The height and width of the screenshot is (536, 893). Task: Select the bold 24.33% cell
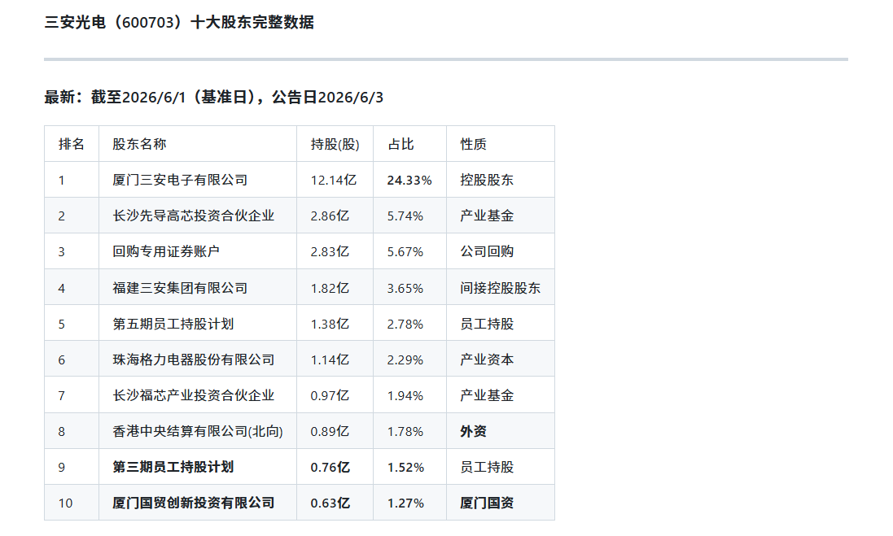pyautogui.click(x=409, y=180)
